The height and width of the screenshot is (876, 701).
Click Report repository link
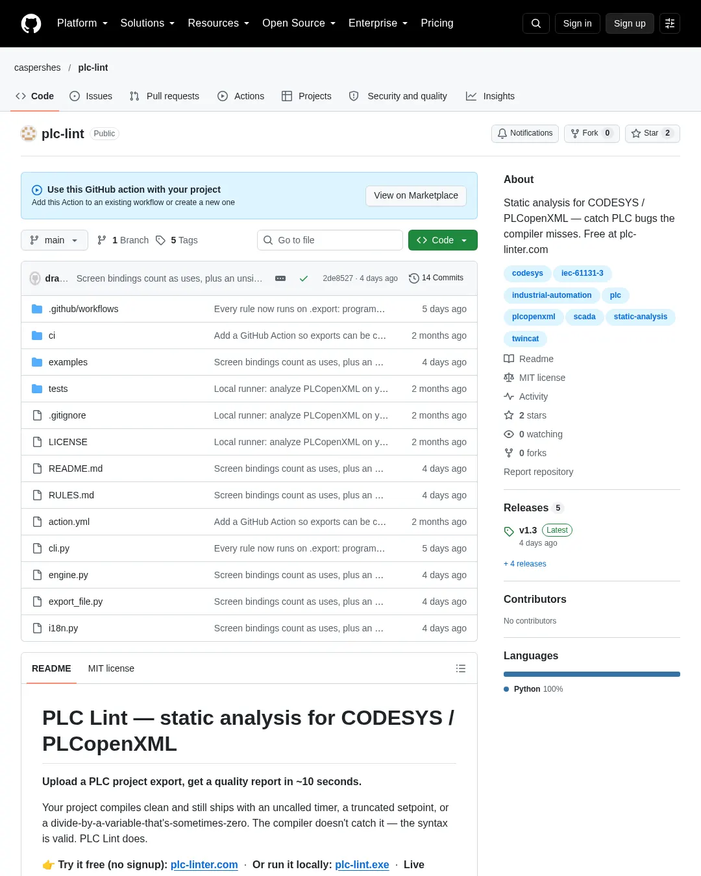pos(538,472)
